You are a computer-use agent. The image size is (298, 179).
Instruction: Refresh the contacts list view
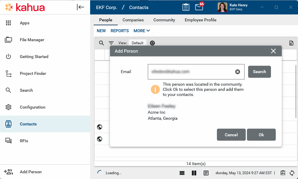click(152, 43)
